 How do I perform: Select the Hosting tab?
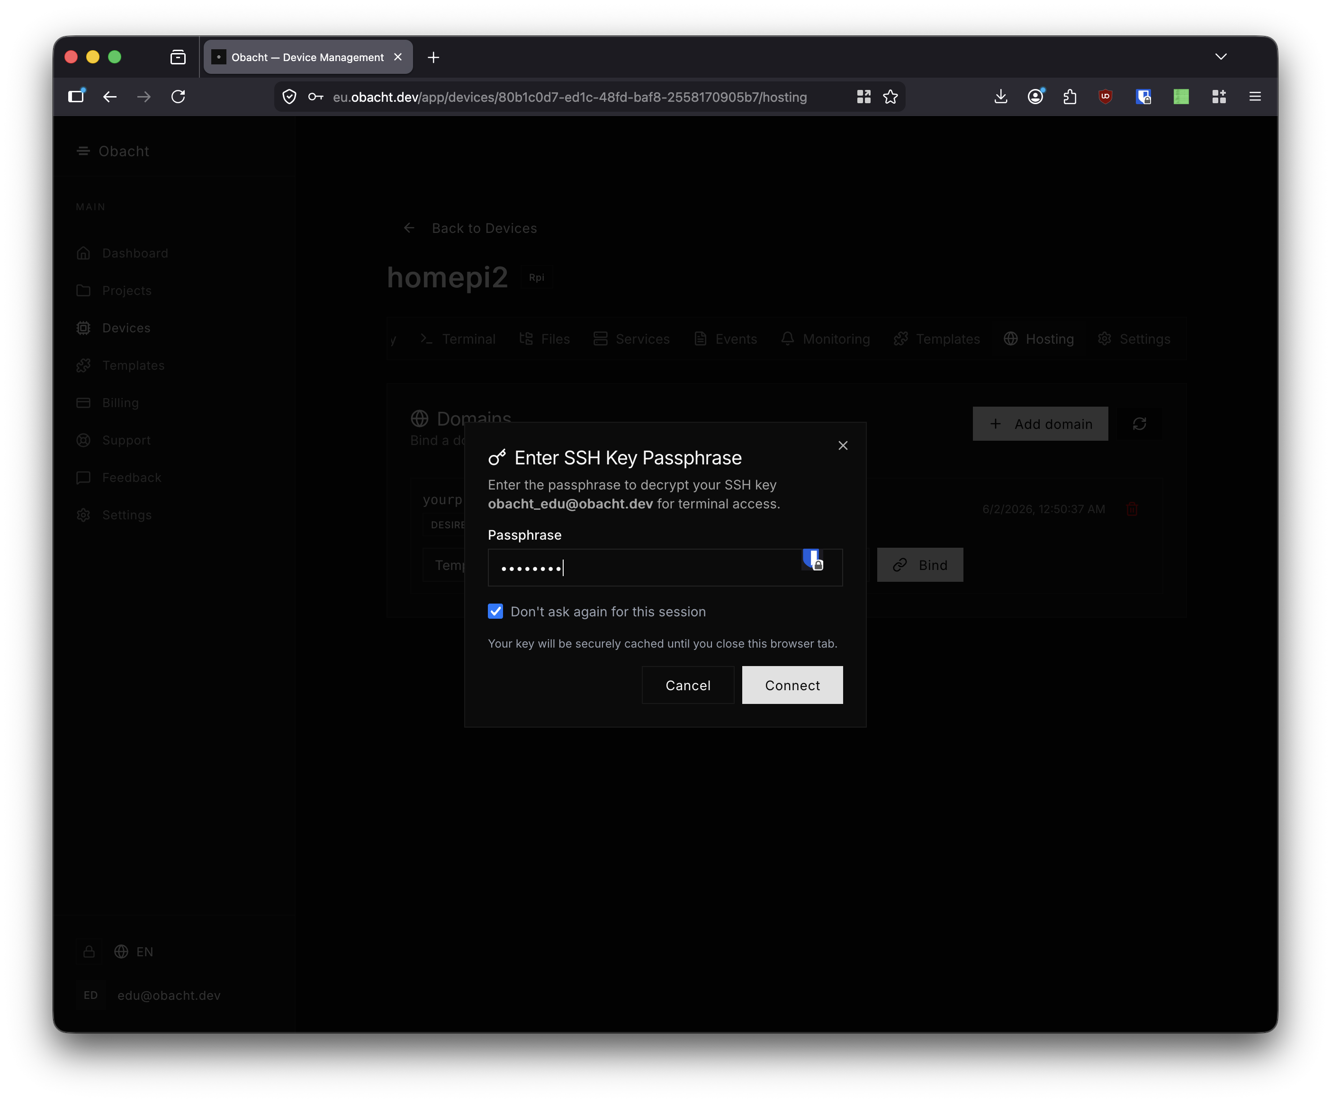coord(1038,339)
